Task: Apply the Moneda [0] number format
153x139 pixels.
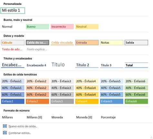Action: coord(84,117)
